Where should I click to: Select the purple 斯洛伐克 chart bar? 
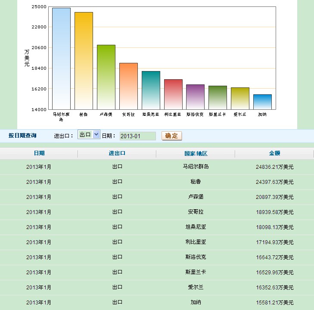(x=195, y=97)
